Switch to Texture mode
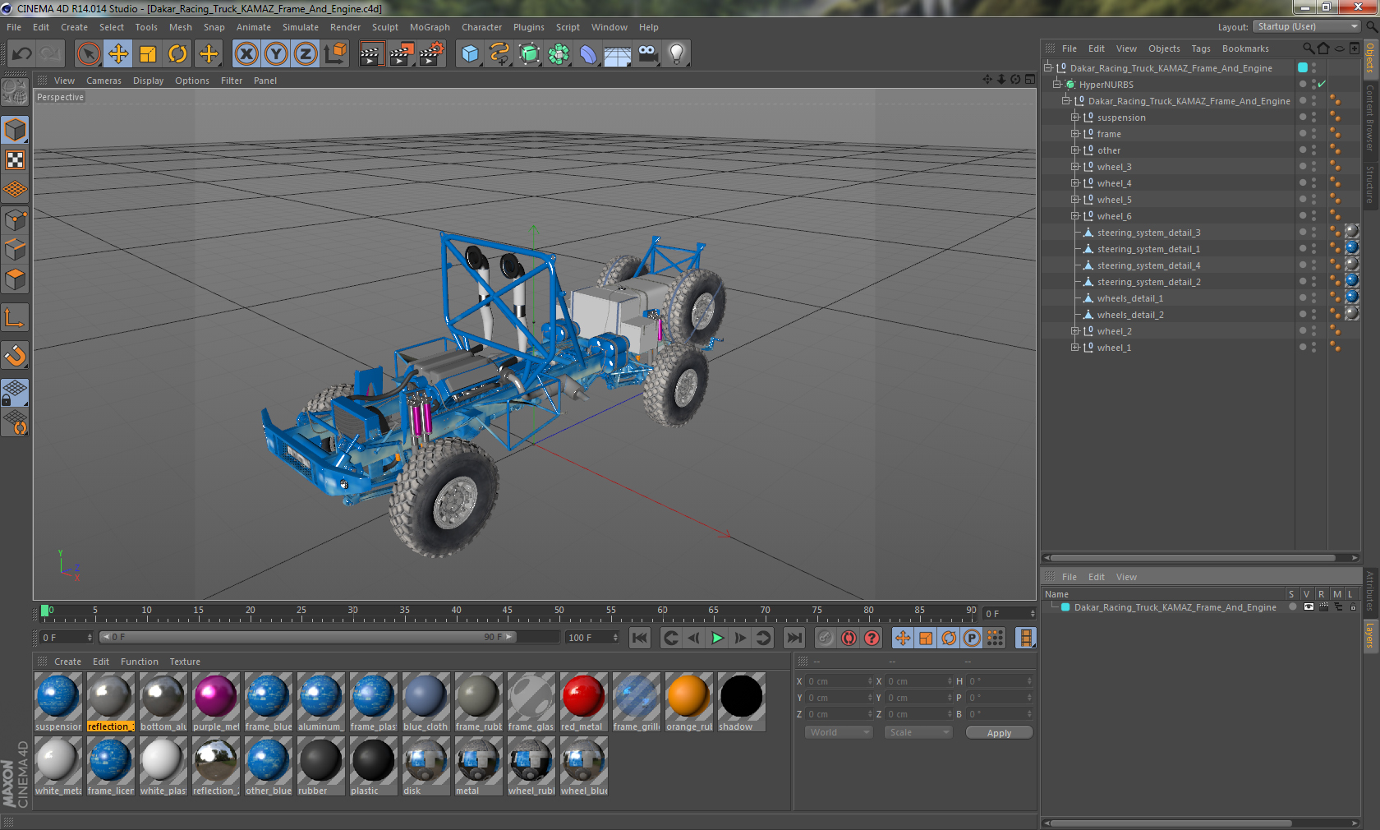The image size is (1380, 830). pyautogui.click(x=15, y=160)
